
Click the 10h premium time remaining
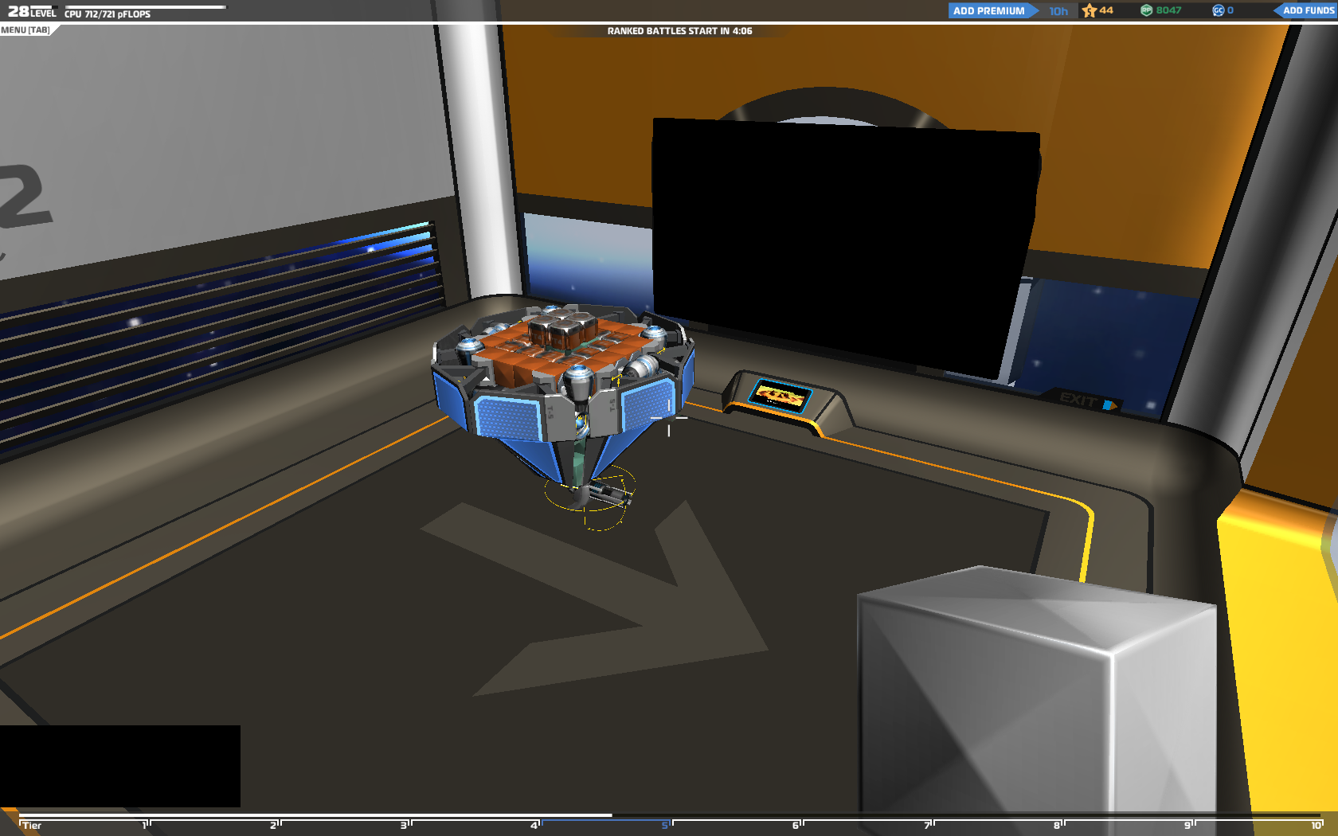[1058, 11]
